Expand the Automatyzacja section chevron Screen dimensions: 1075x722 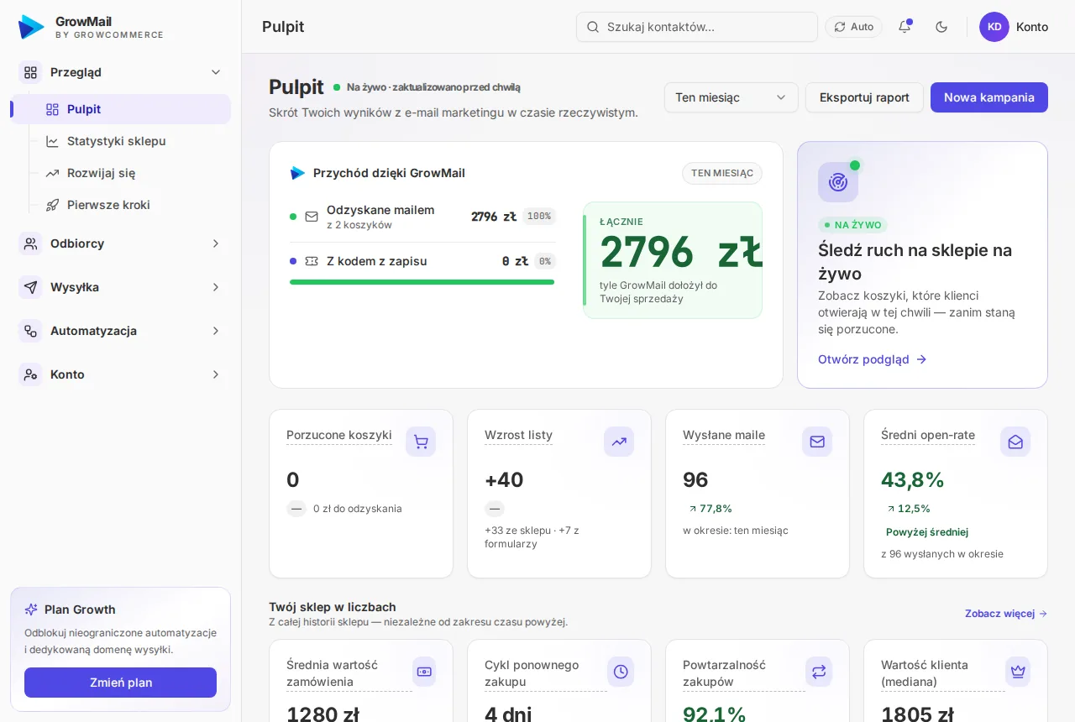pyautogui.click(x=216, y=331)
